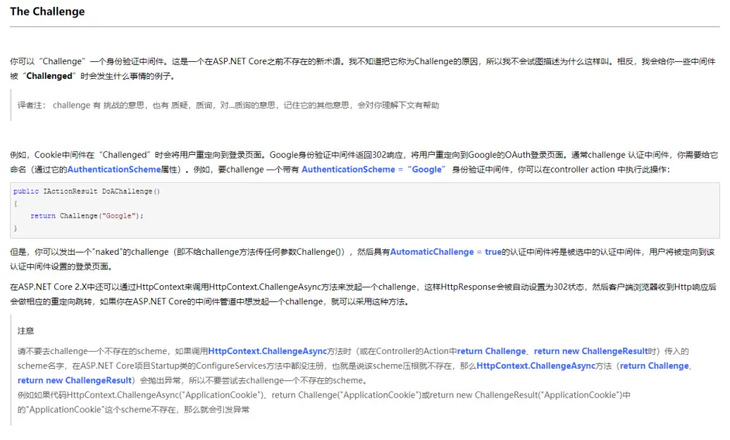This screenshot has width=730, height=440.
Task: Click blue "AuthenticationScheme" right before 属性
Action: tap(114, 170)
